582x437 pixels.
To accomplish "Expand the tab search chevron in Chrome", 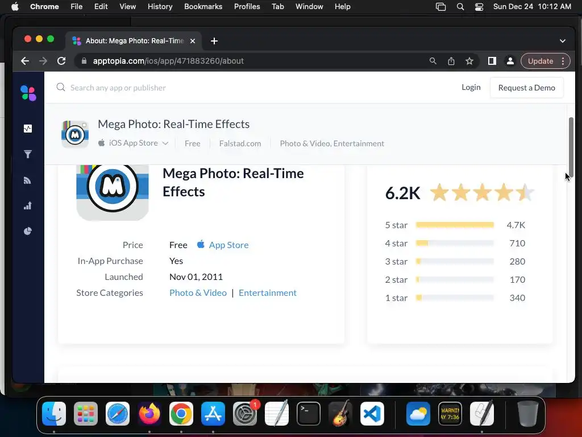I will [563, 41].
